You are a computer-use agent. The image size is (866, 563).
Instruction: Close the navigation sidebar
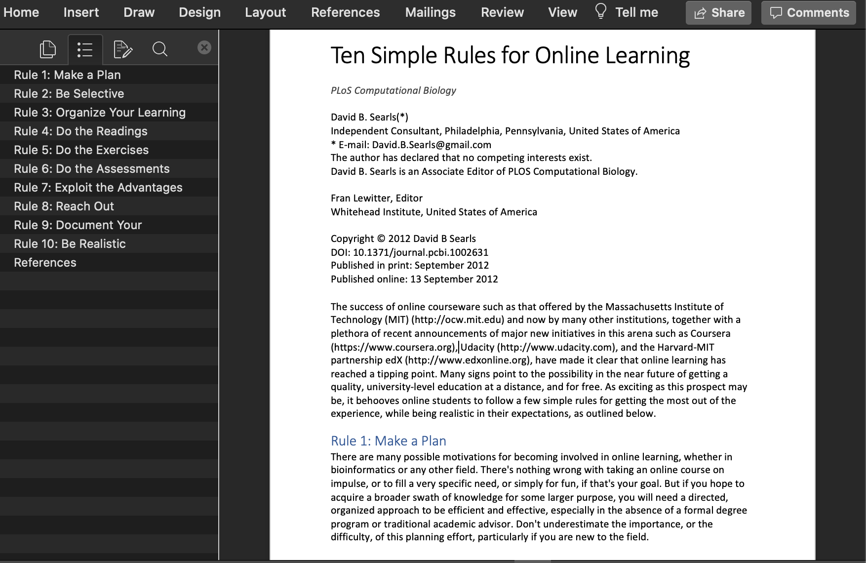point(204,47)
